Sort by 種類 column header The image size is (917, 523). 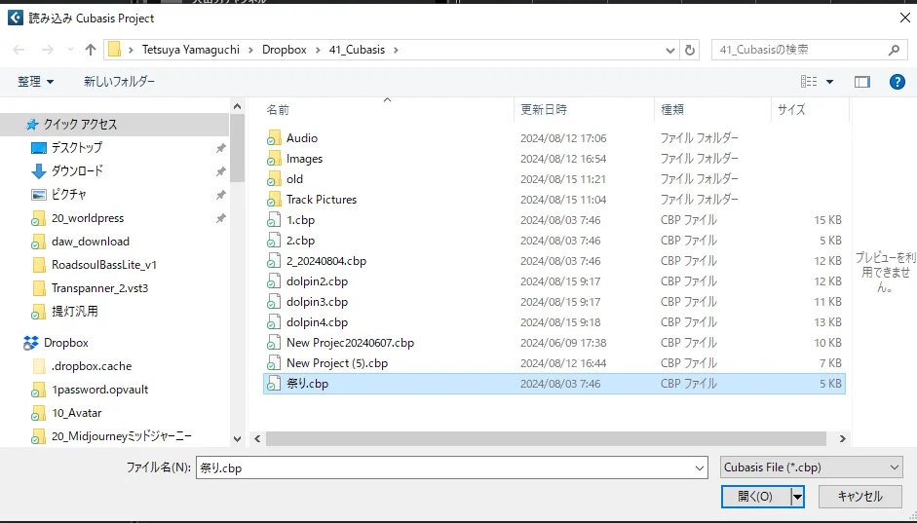[672, 110]
